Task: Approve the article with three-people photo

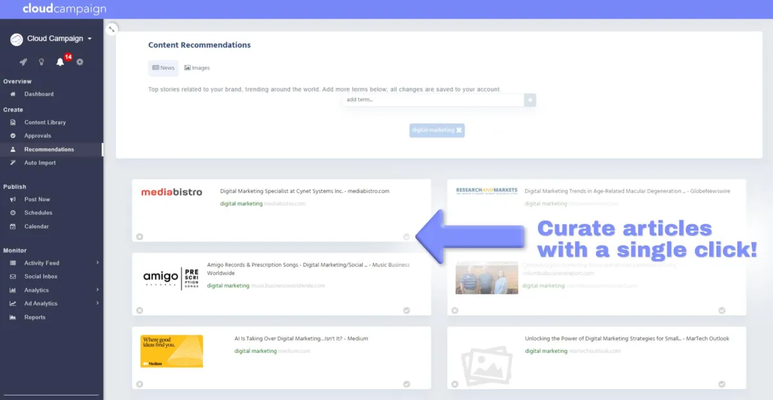Action: (721, 310)
